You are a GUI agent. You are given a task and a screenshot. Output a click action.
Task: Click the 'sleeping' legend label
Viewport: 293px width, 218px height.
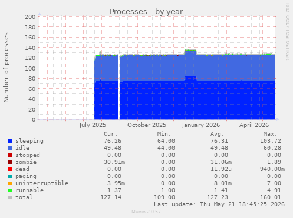coord(29,141)
